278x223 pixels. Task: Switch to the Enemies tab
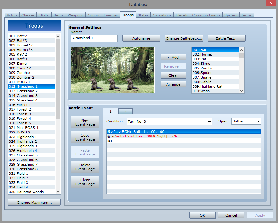point(111,15)
